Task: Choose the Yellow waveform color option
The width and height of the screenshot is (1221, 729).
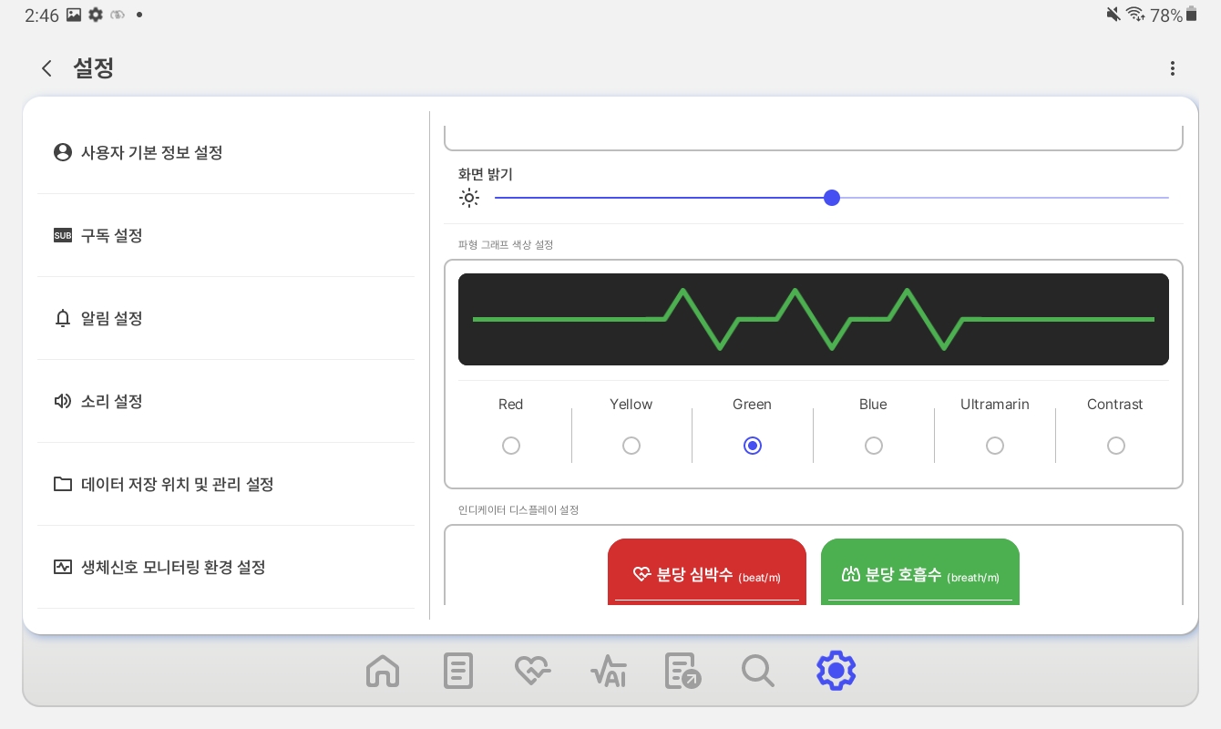Action: pyautogui.click(x=631, y=446)
